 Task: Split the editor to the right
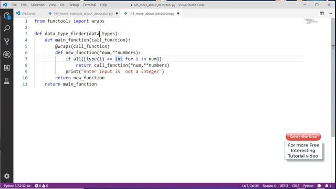pyautogui.click(x=322, y=13)
